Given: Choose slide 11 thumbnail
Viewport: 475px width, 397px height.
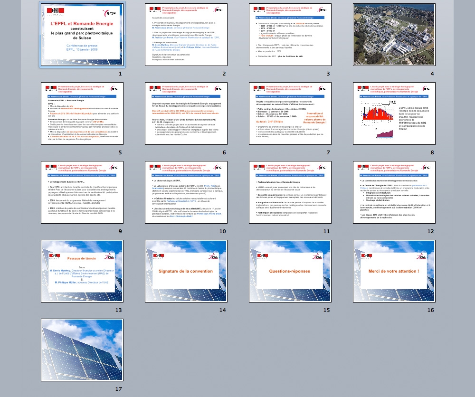Looking at the screenshot, I should click(290, 192).
